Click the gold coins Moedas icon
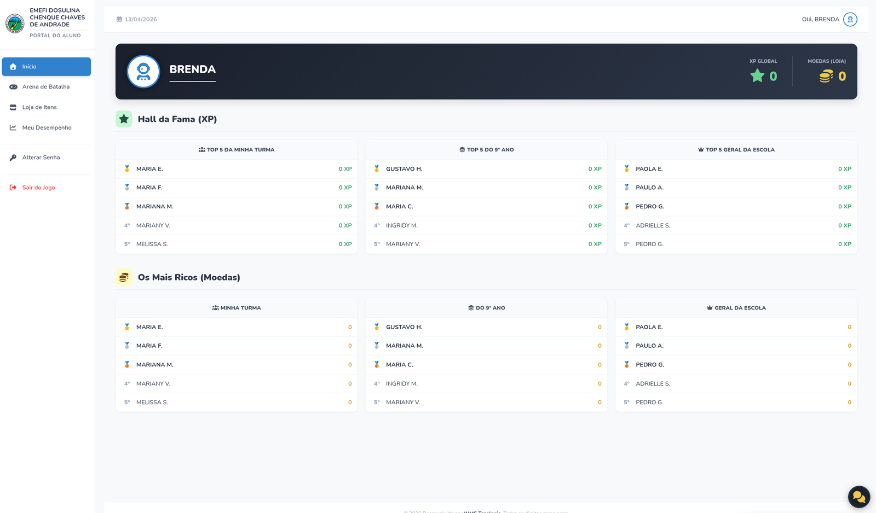Screen dimensions: 876x513 point(826,77)
